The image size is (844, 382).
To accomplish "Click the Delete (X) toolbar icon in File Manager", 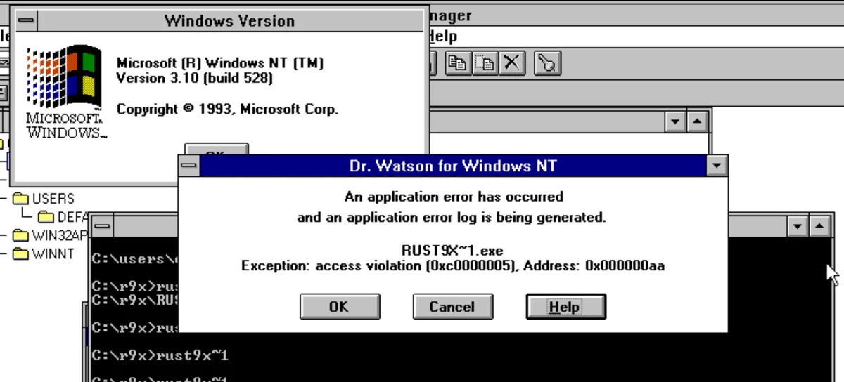I will coord(512,63).
